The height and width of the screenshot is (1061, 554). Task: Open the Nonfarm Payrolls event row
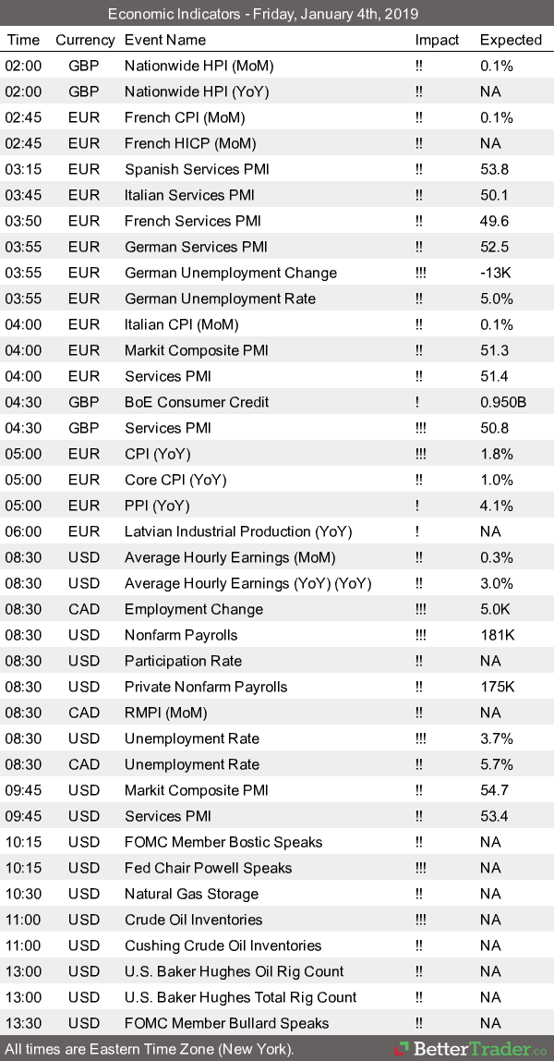(x=181, y=635)
